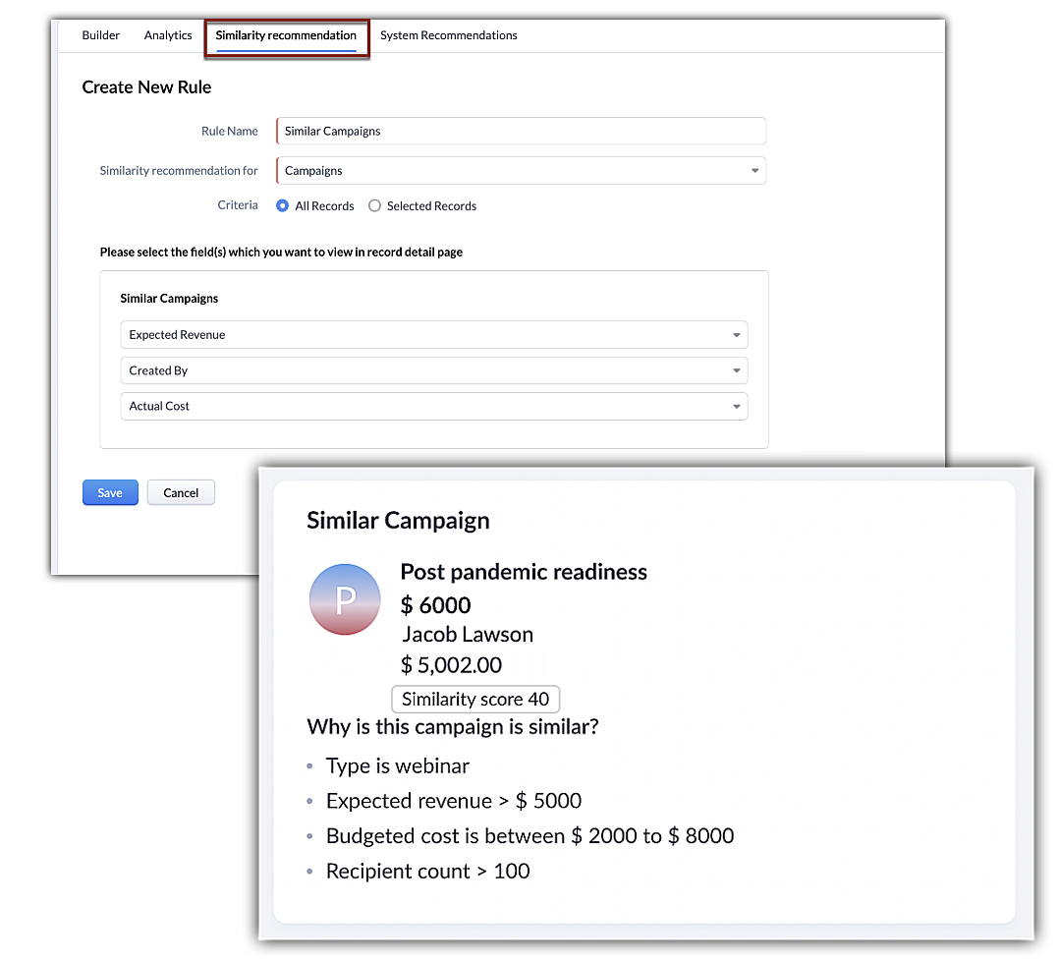The width and height of the screenshot is (1059, 961).
Task: Select the Similarity recommendation tab
Action: pyautogui.click(x=286, y=35)
